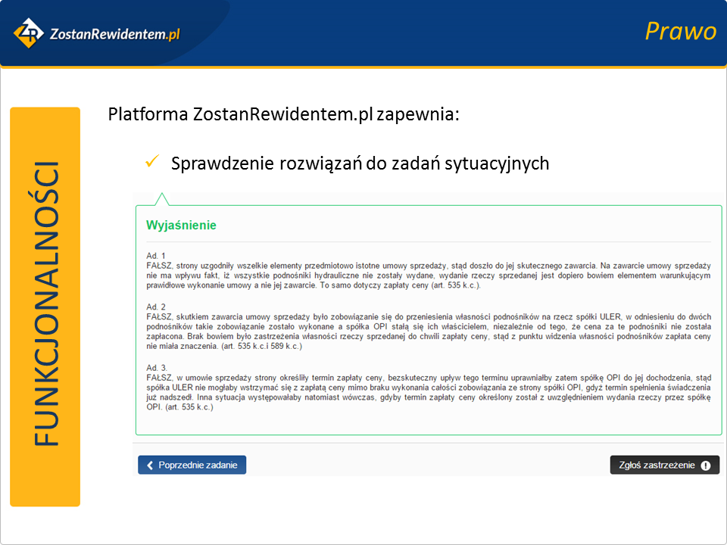Select the green Wyjaśnienie heading
The image size is (727, 545).
(x=181, y=226)
